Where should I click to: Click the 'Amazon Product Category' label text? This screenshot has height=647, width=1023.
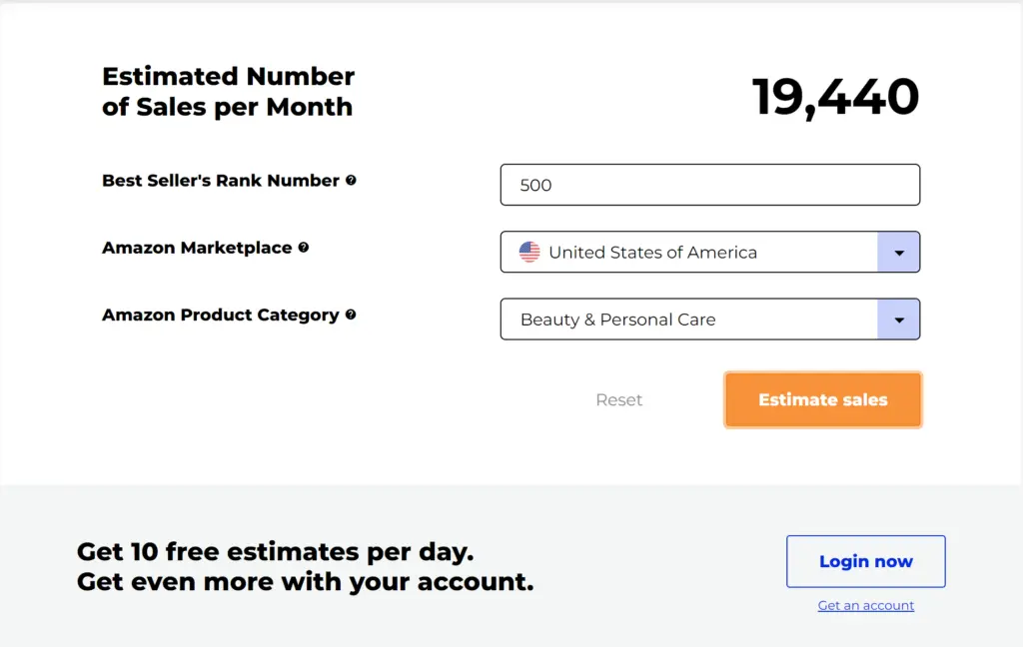221,315
